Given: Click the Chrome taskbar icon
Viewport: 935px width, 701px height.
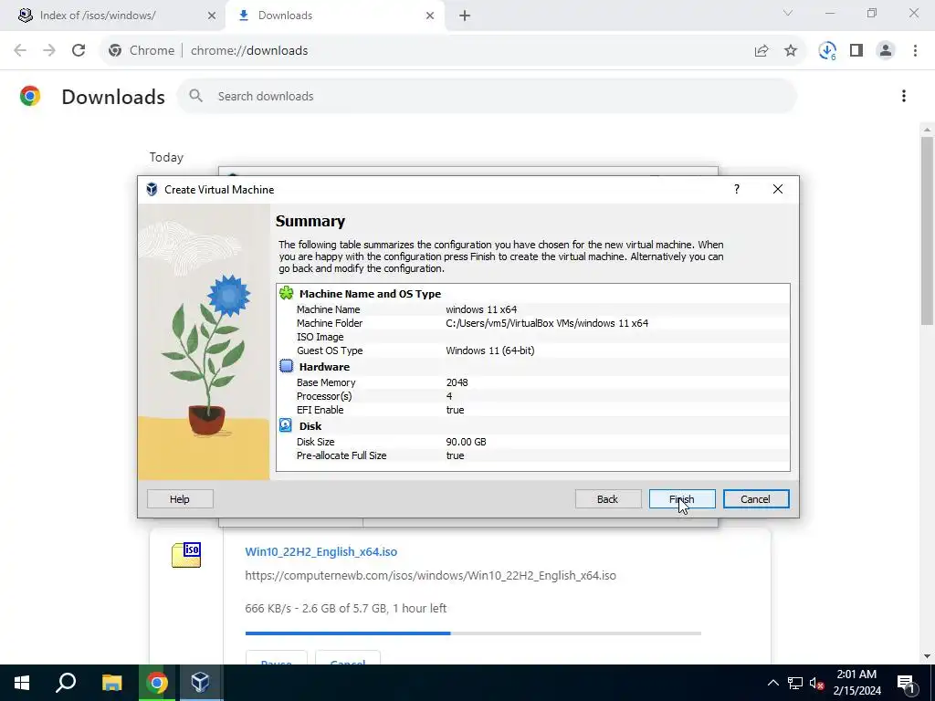Looking at the screenshot, I should coord(157,683).
